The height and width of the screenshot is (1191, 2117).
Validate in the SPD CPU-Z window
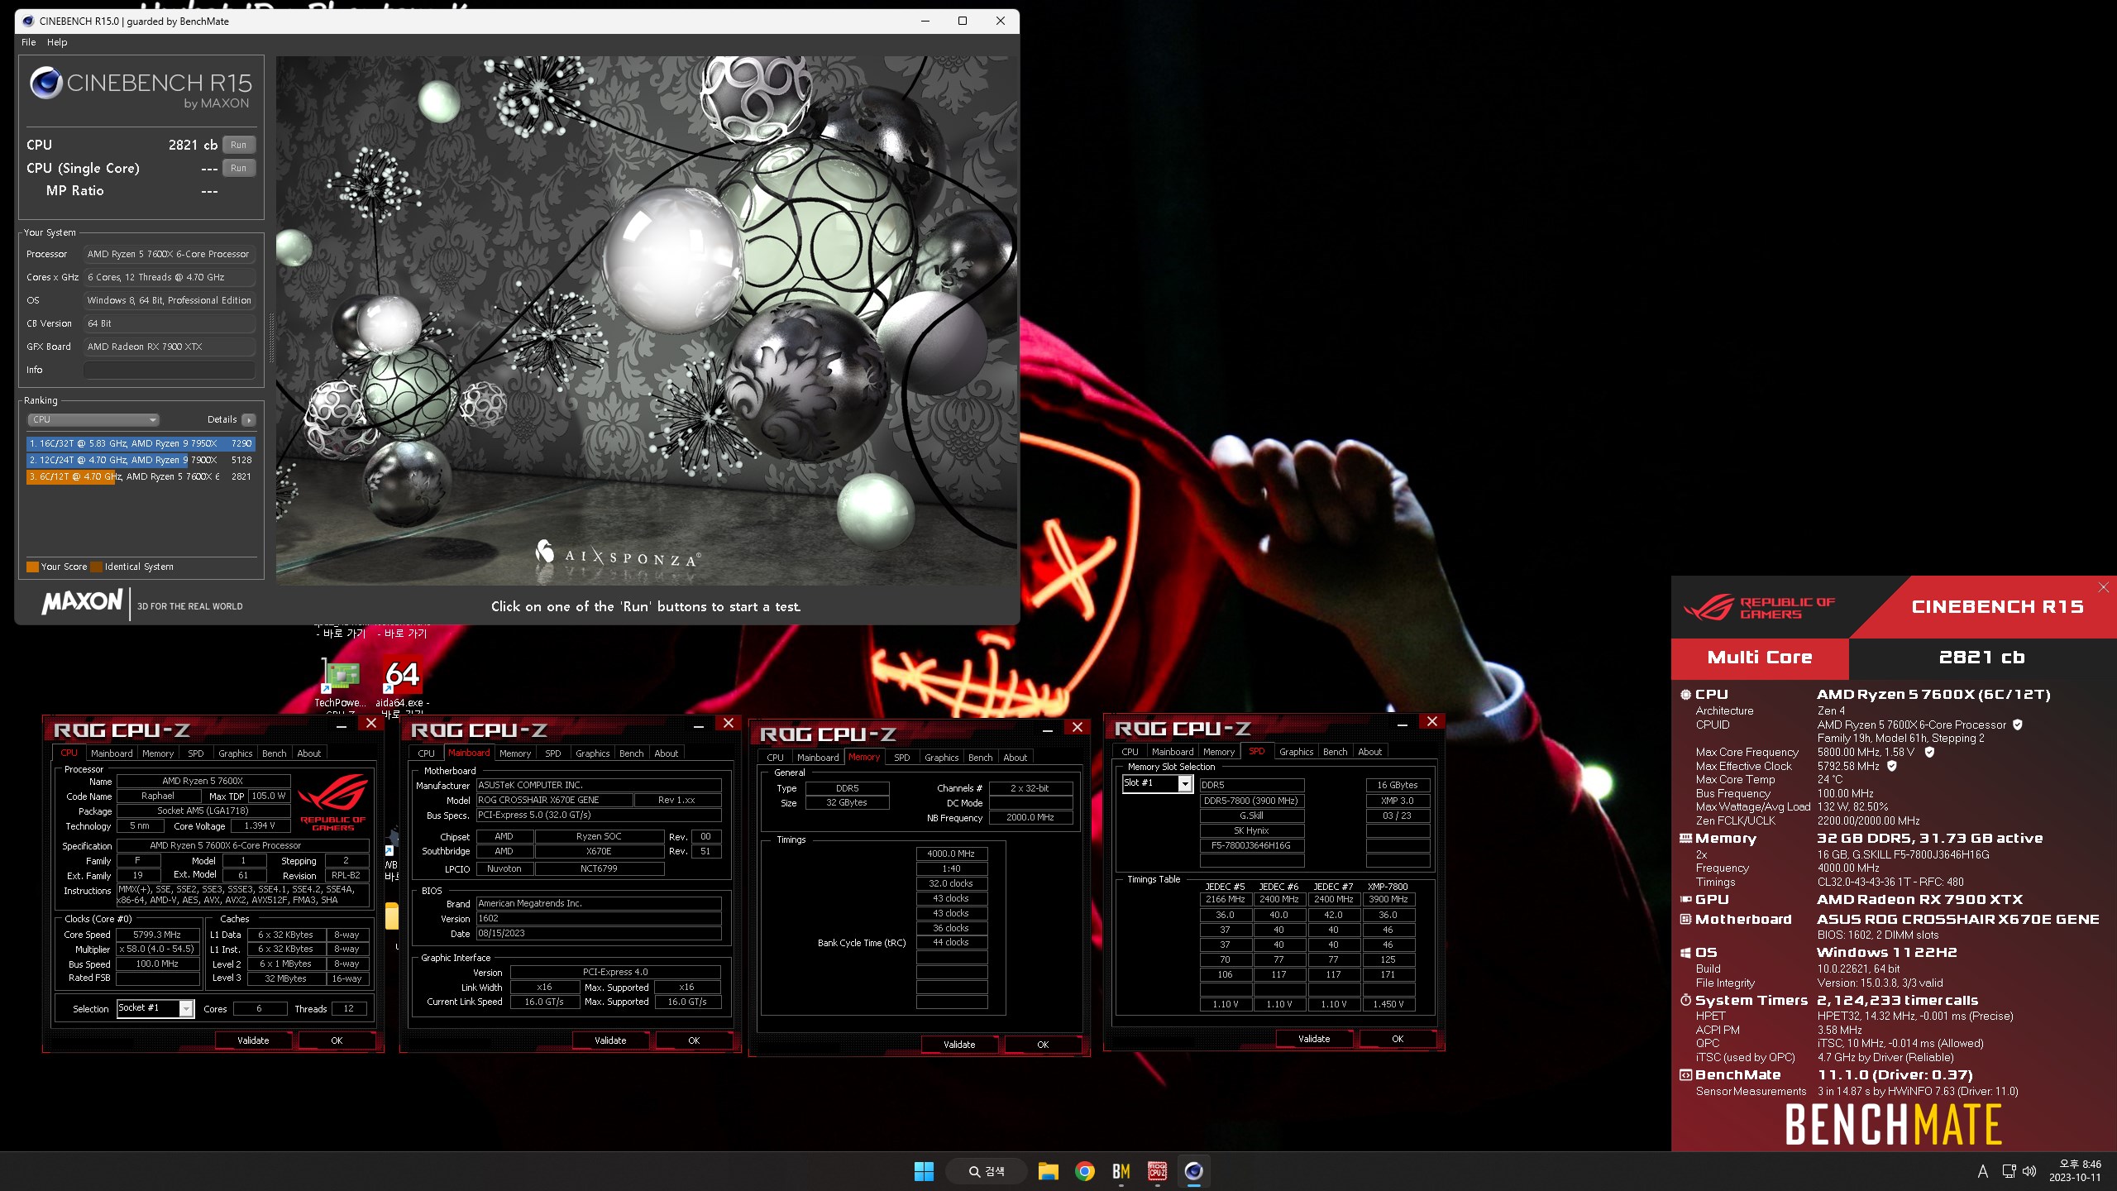coord(1314,1039)
